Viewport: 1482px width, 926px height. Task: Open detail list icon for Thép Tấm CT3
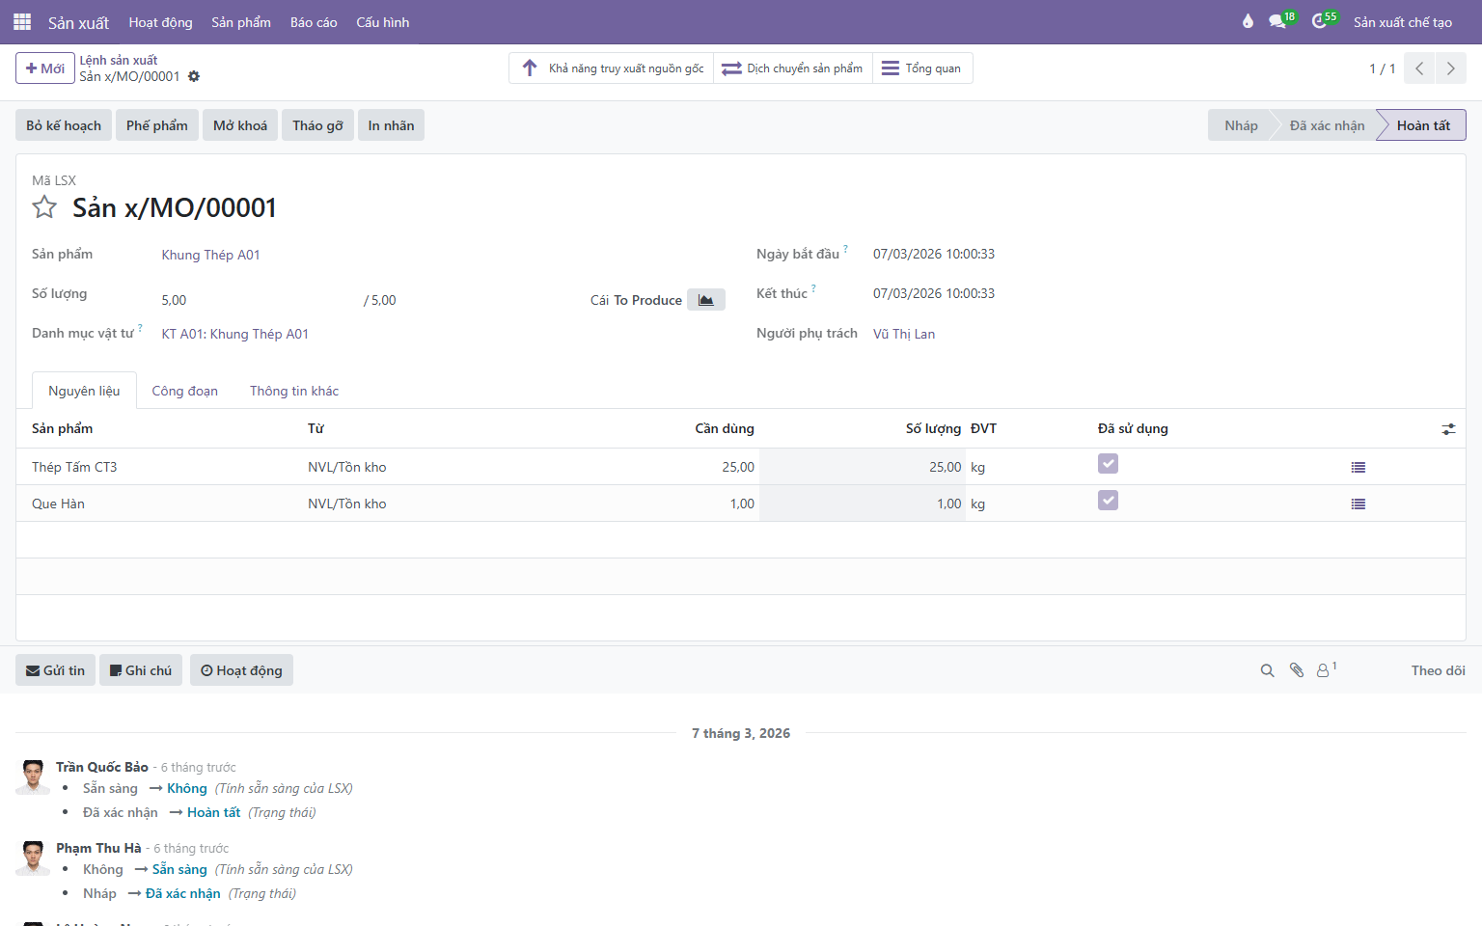(x=1358, y=467)
